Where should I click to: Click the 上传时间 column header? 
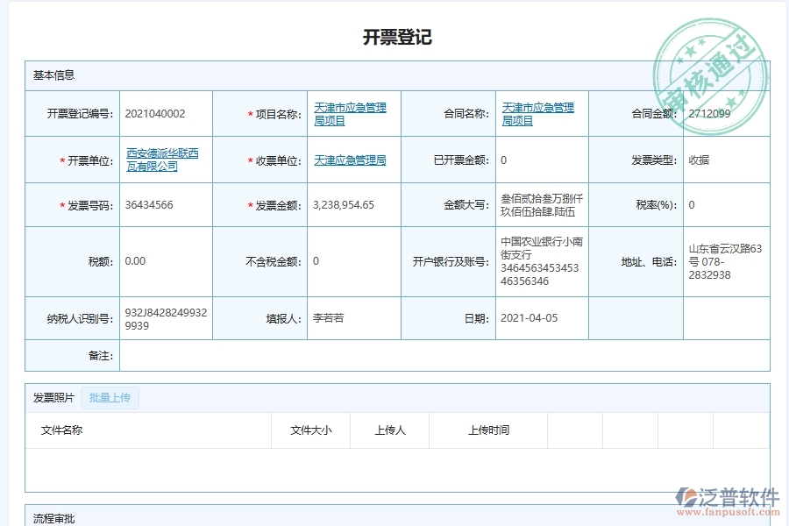489,430
